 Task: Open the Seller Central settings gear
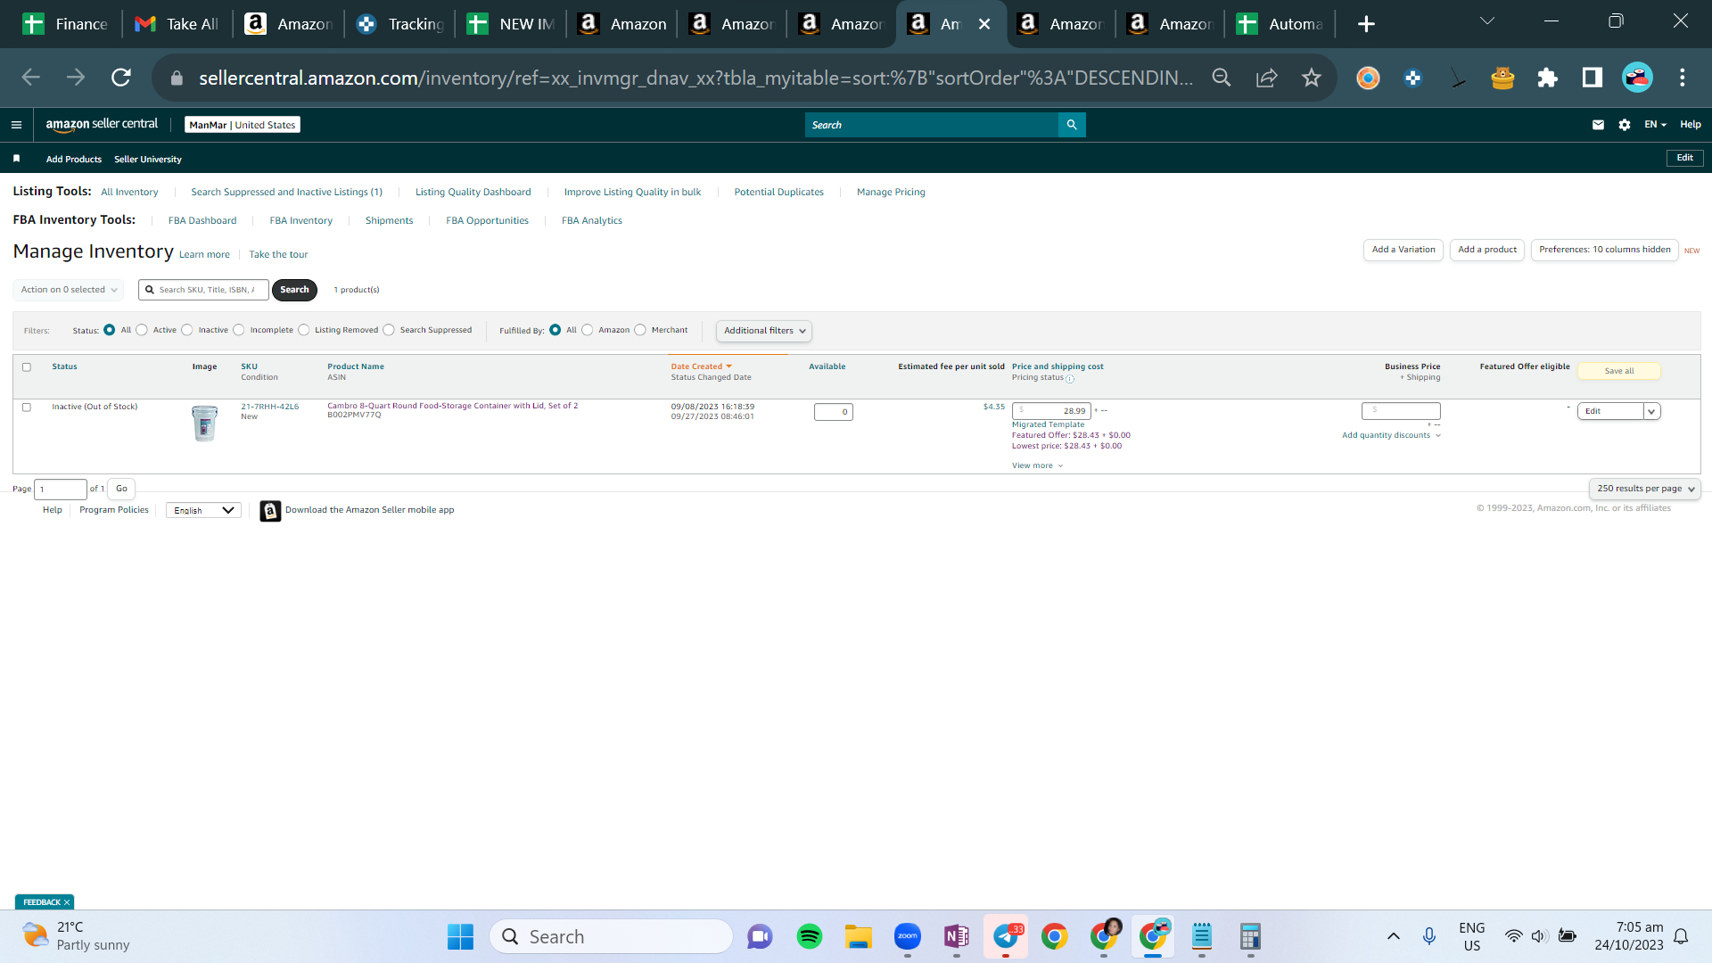coord(1625,125)
